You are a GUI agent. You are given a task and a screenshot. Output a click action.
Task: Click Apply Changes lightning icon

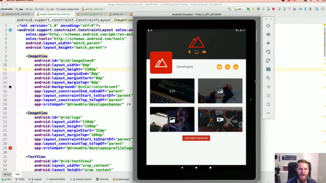click(253, 9)
